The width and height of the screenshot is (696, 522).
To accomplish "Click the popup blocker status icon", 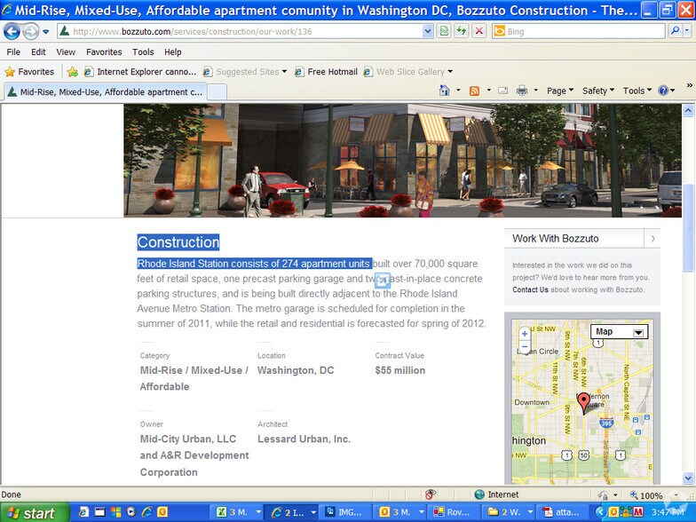I will coord(431,494).
